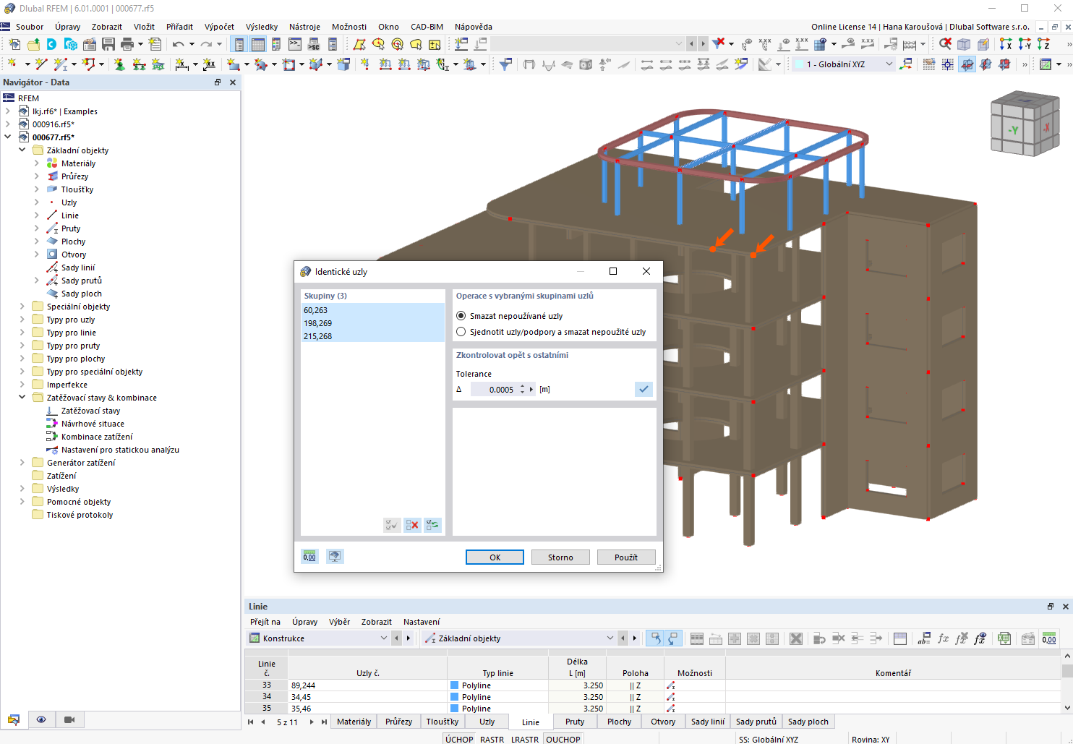1073x744 pixels.
Task: Click the wireframe display cube icon
Action: coord(964,44)
